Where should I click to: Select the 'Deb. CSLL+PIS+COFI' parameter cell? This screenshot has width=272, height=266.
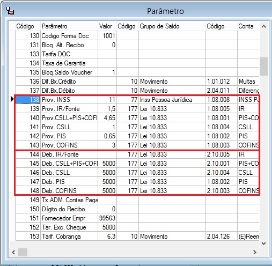69,164
